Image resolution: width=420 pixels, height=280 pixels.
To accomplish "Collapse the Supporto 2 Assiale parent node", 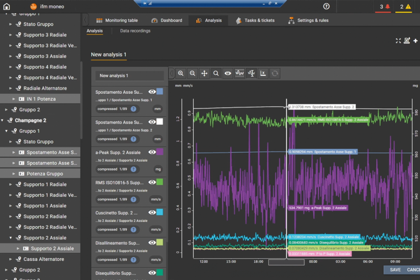I will [x=10, y=238].
